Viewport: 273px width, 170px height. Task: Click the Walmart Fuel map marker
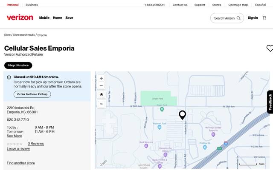159,127
